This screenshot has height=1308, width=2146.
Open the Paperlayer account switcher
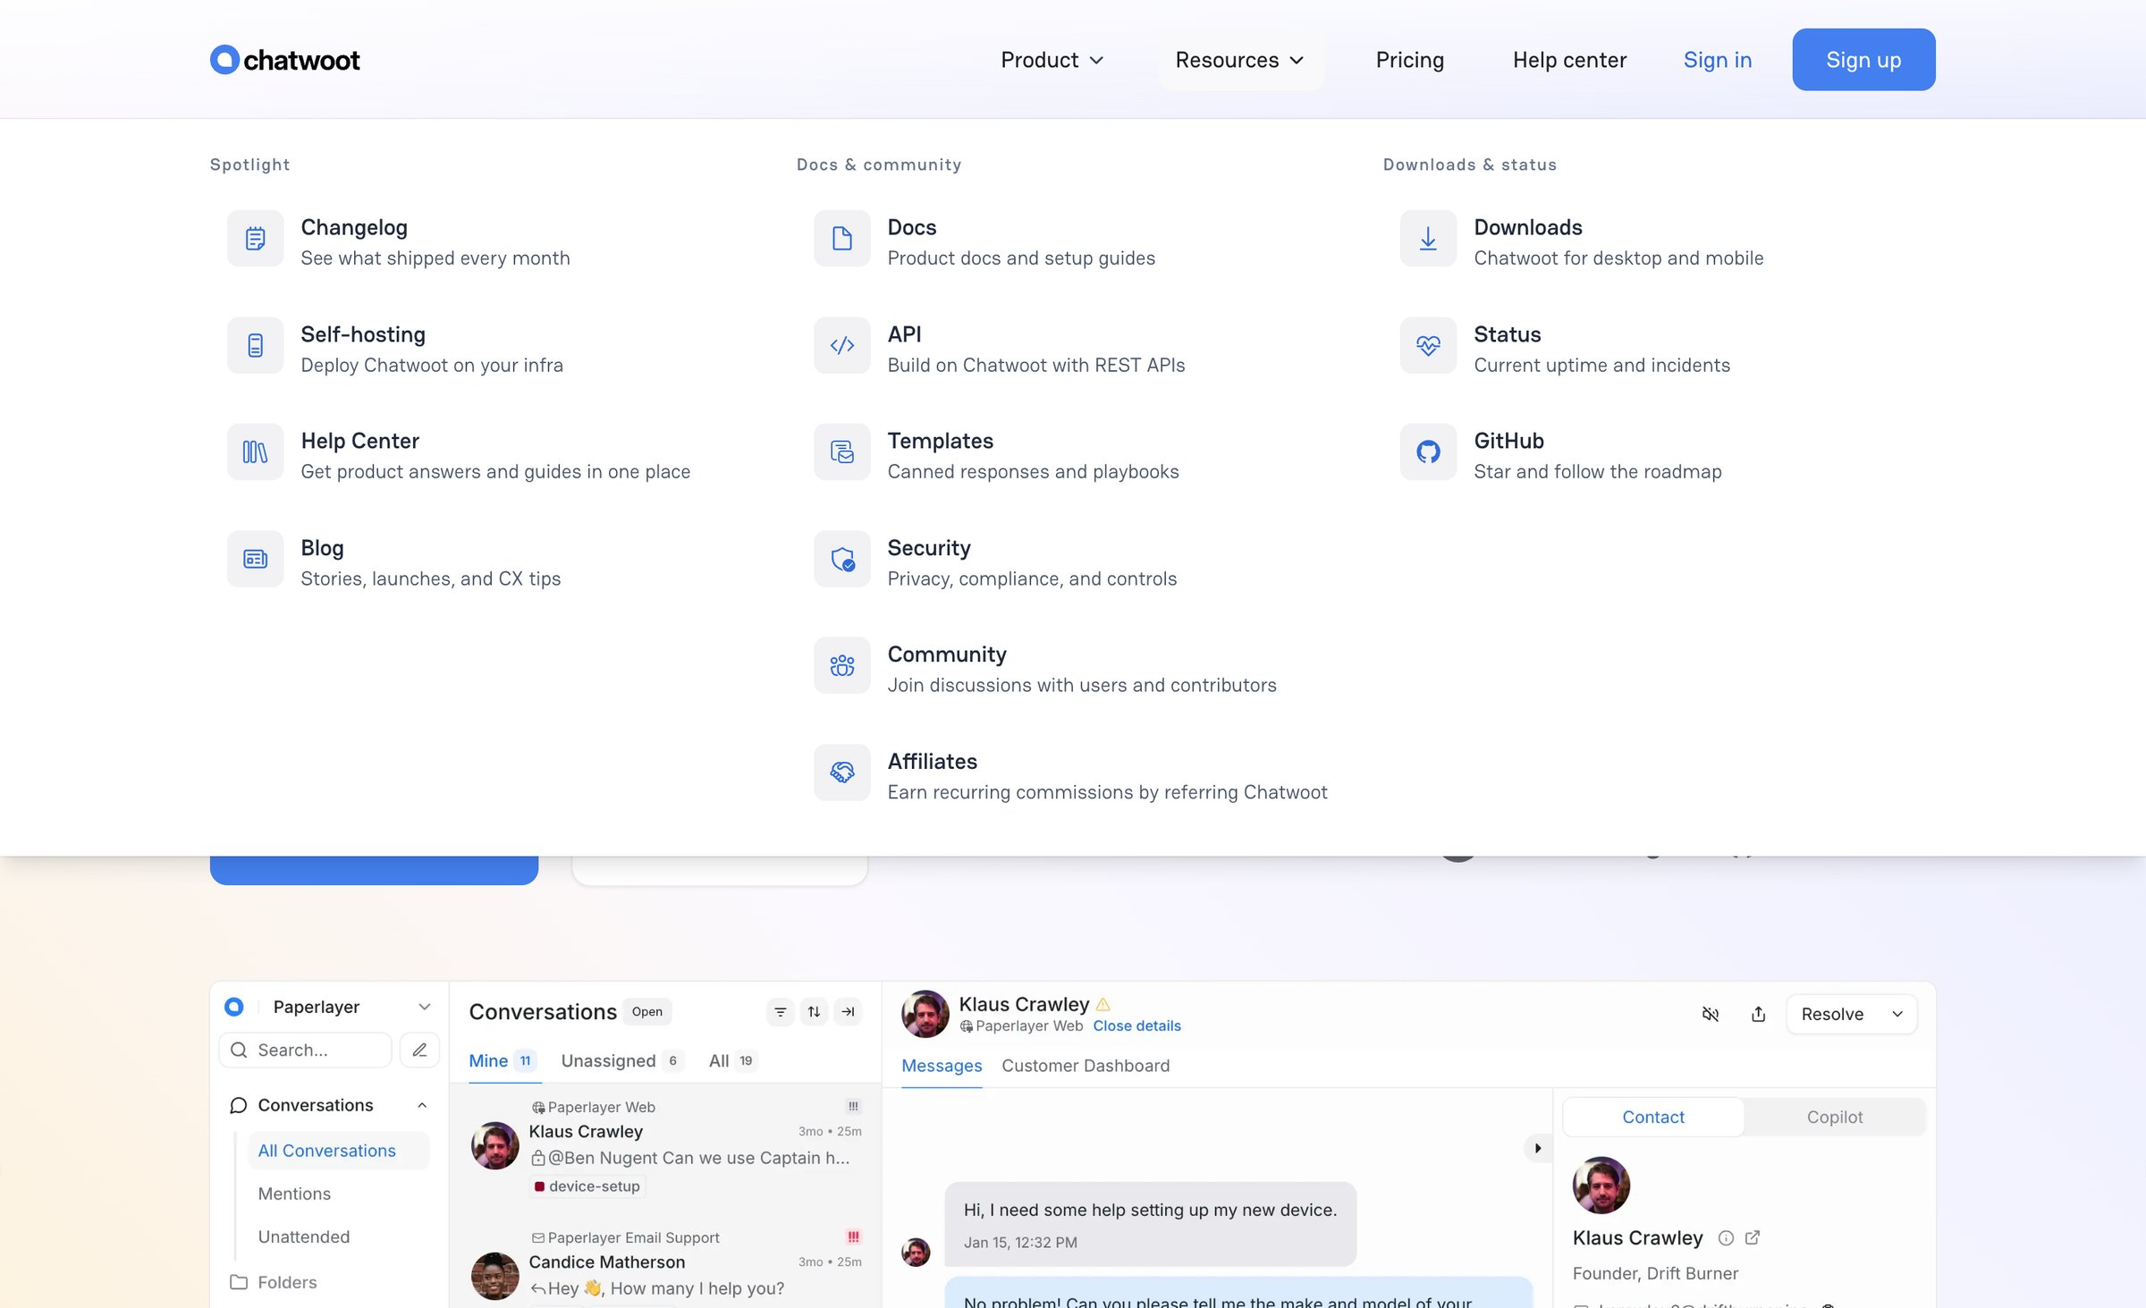tap(328, 1007)
